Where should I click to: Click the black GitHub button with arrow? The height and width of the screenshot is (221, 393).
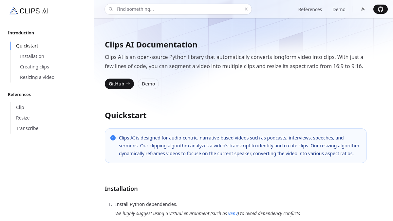119,84
